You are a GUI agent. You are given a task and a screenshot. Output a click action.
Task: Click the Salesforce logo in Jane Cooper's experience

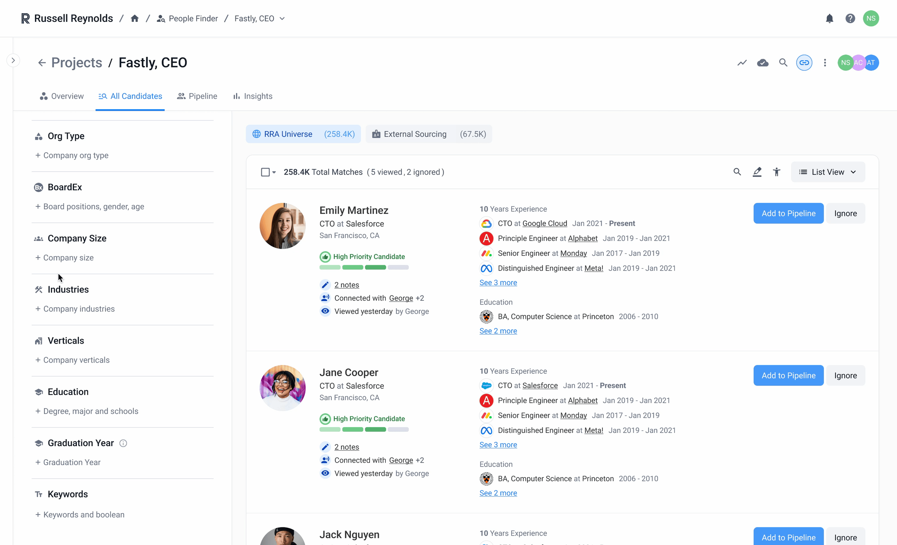point(487,386)
